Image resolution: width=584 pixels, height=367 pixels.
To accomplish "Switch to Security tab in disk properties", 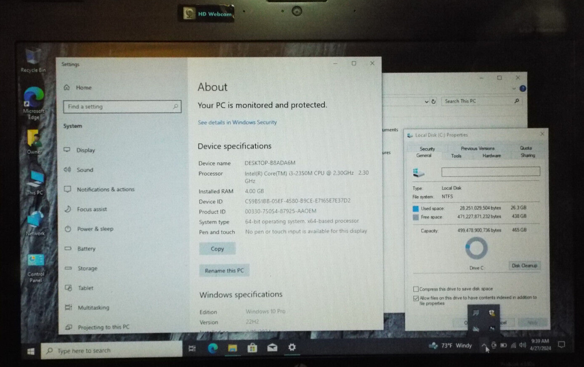I will click(x=427, y=149).
